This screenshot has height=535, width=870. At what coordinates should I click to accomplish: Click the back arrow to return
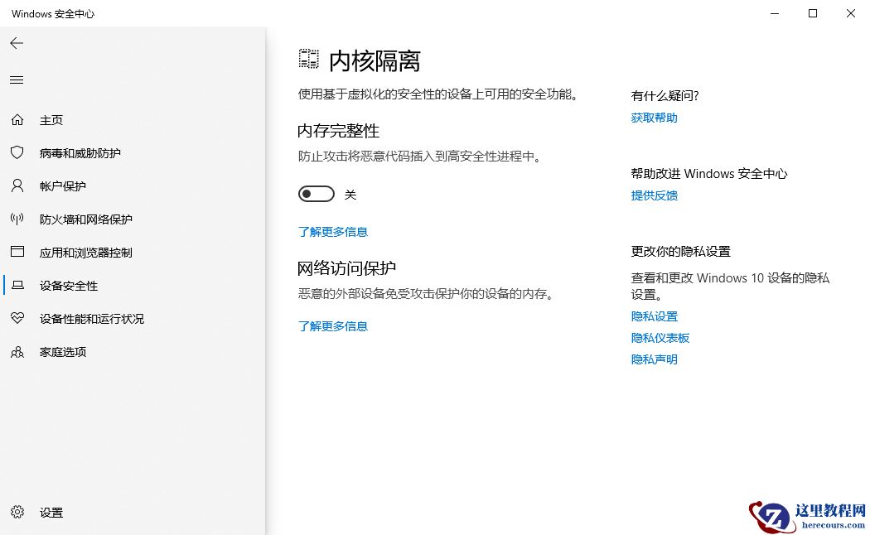click(17, 43)
